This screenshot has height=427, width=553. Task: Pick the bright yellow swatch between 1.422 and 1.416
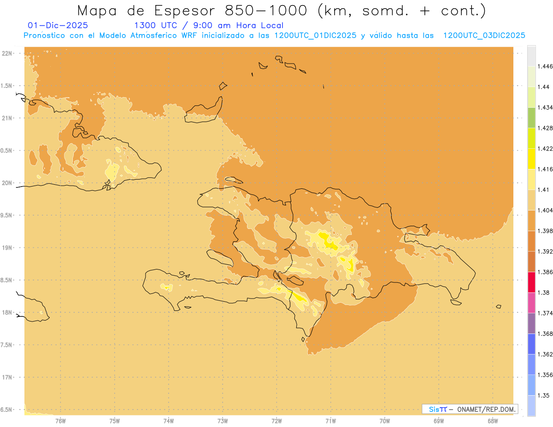pos(531,158)
